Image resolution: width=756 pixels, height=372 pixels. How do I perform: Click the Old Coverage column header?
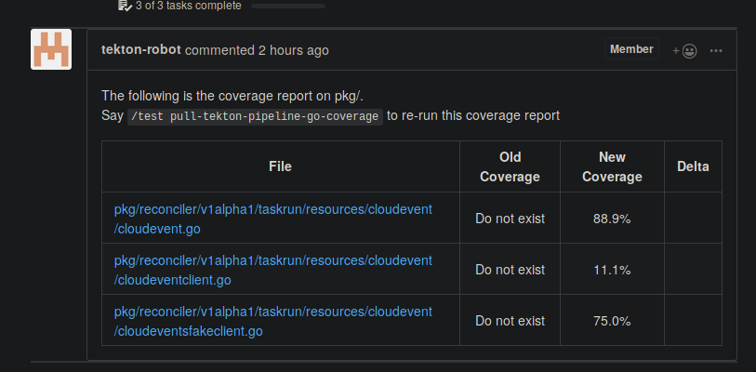(510, 167)
